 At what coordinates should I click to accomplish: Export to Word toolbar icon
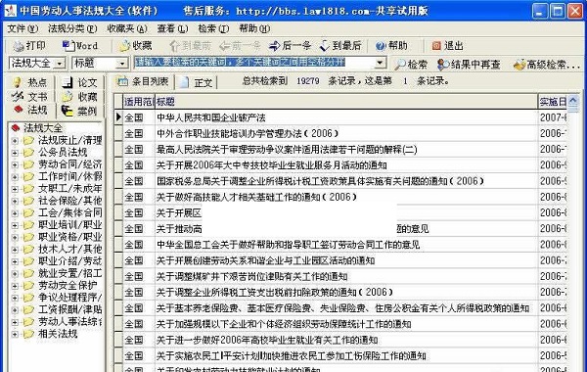click(x=68, y=46)
